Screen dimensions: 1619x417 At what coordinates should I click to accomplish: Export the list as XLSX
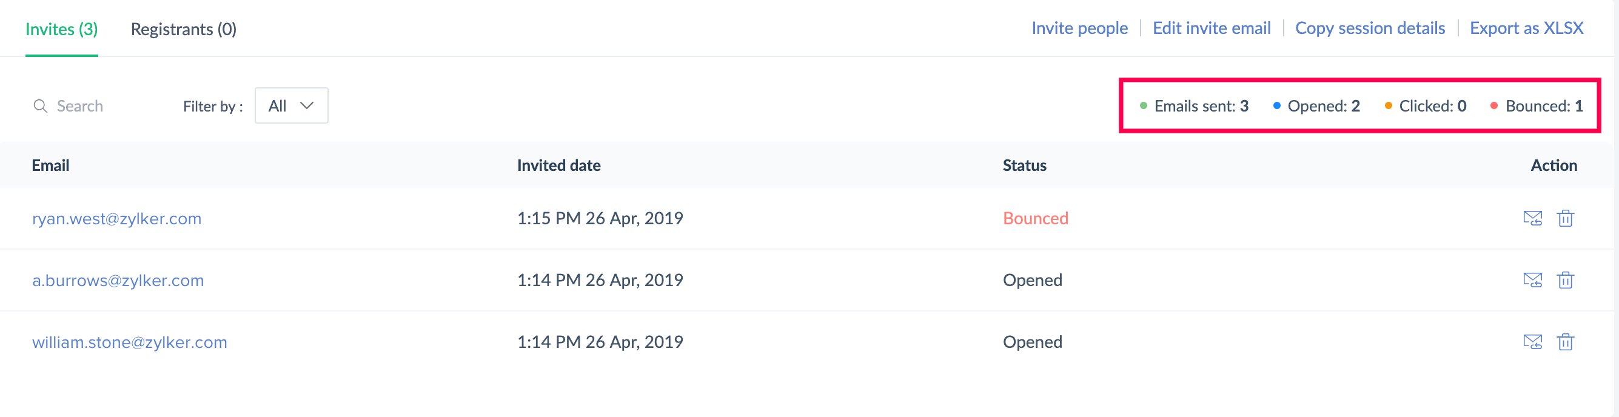pos(1526,28)
